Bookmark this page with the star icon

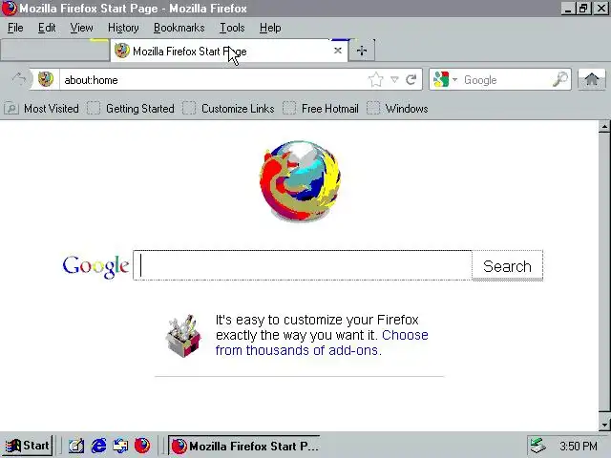click(x=375, y=79)
